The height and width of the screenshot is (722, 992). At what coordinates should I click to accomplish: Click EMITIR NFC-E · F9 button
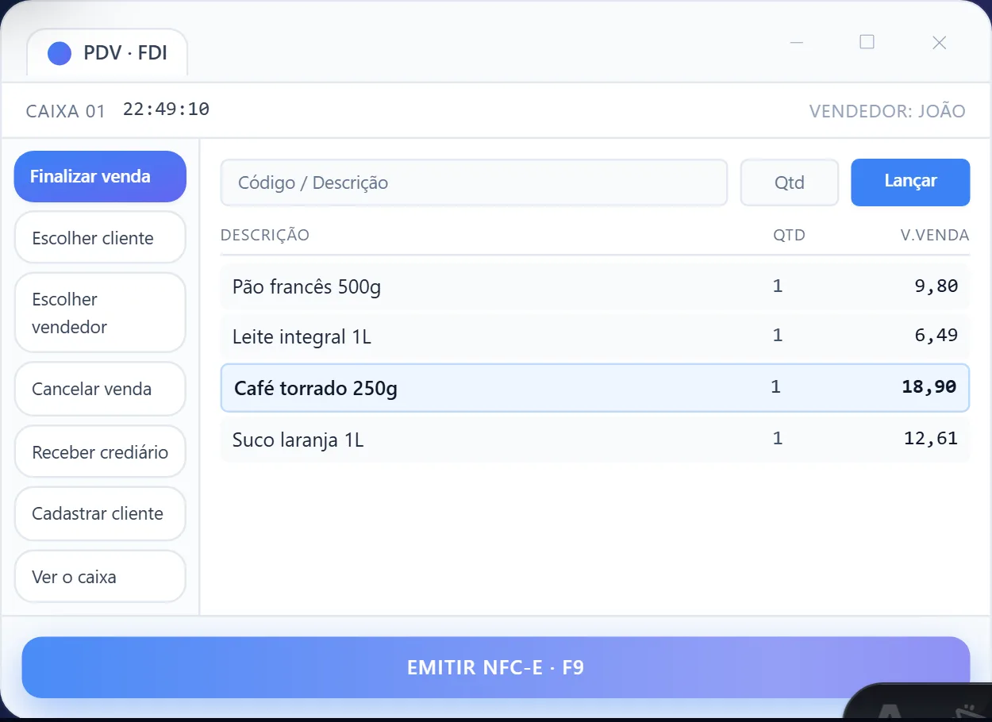tap(496, 667)
